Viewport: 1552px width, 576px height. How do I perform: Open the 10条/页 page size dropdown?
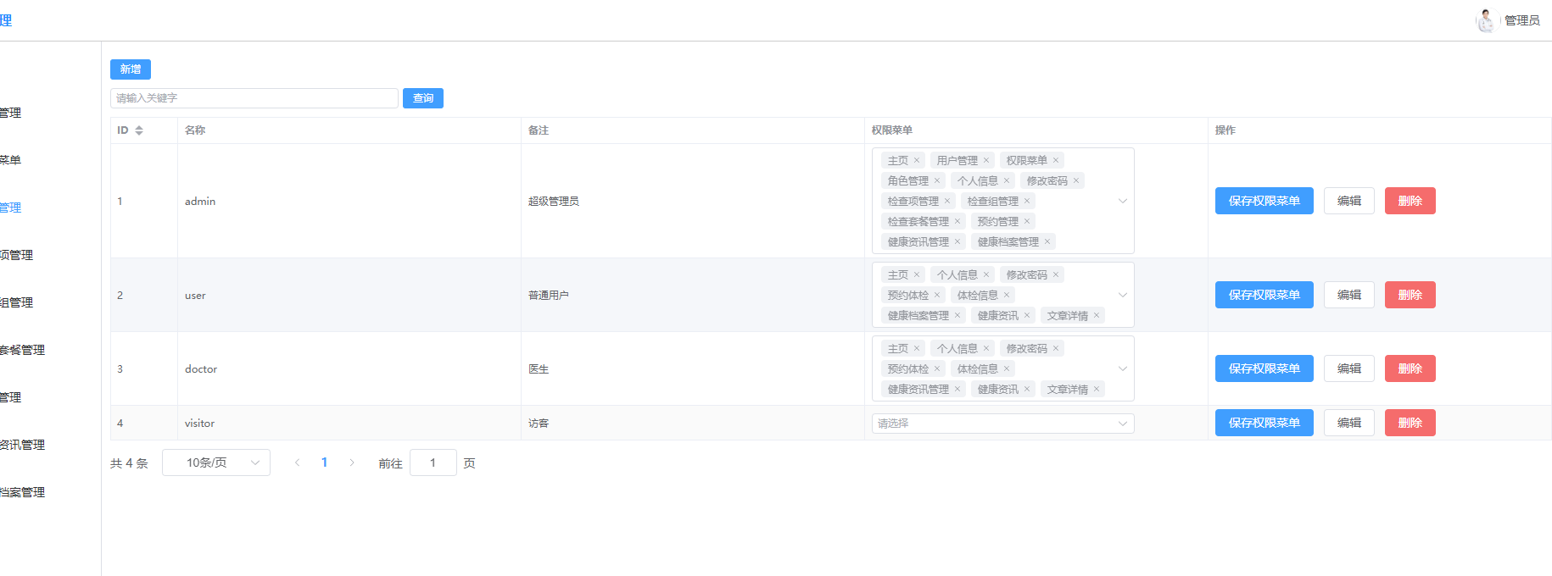tap(216, 462)
